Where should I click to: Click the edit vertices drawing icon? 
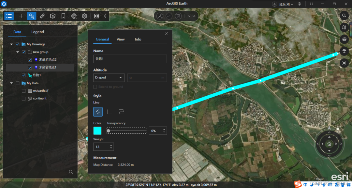pos(160,16)
